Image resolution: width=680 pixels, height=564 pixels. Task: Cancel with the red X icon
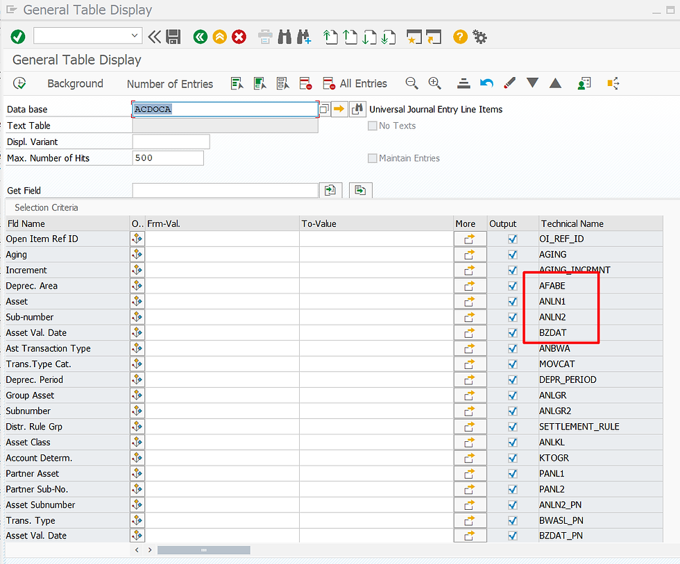click(239, 37)
